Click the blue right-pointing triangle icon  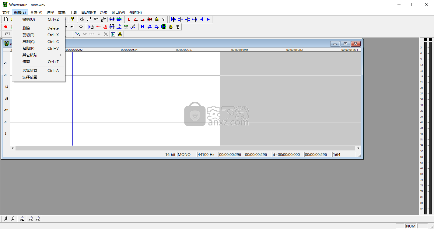[x=208, y=19]
